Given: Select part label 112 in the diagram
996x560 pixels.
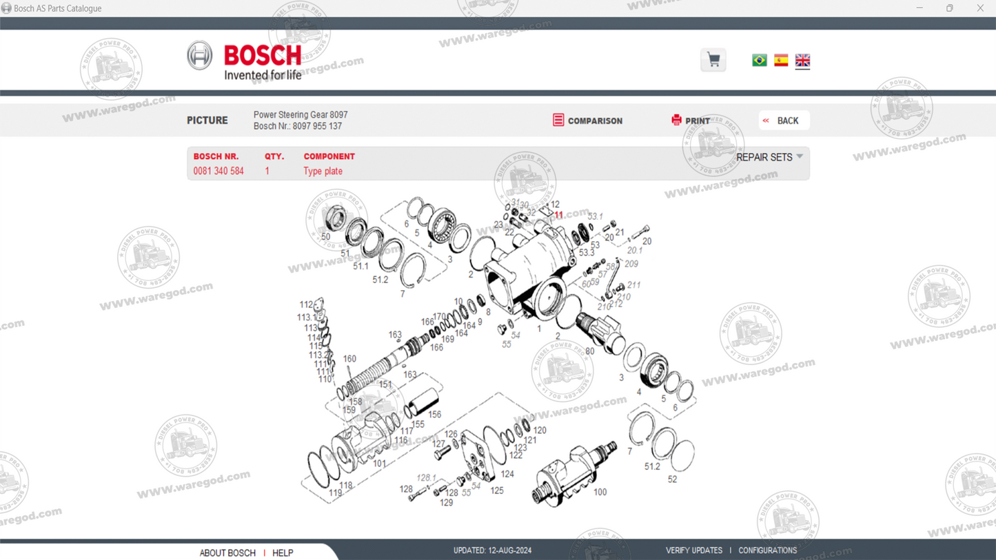Looking at the screenshot, I should click(306, 304).
